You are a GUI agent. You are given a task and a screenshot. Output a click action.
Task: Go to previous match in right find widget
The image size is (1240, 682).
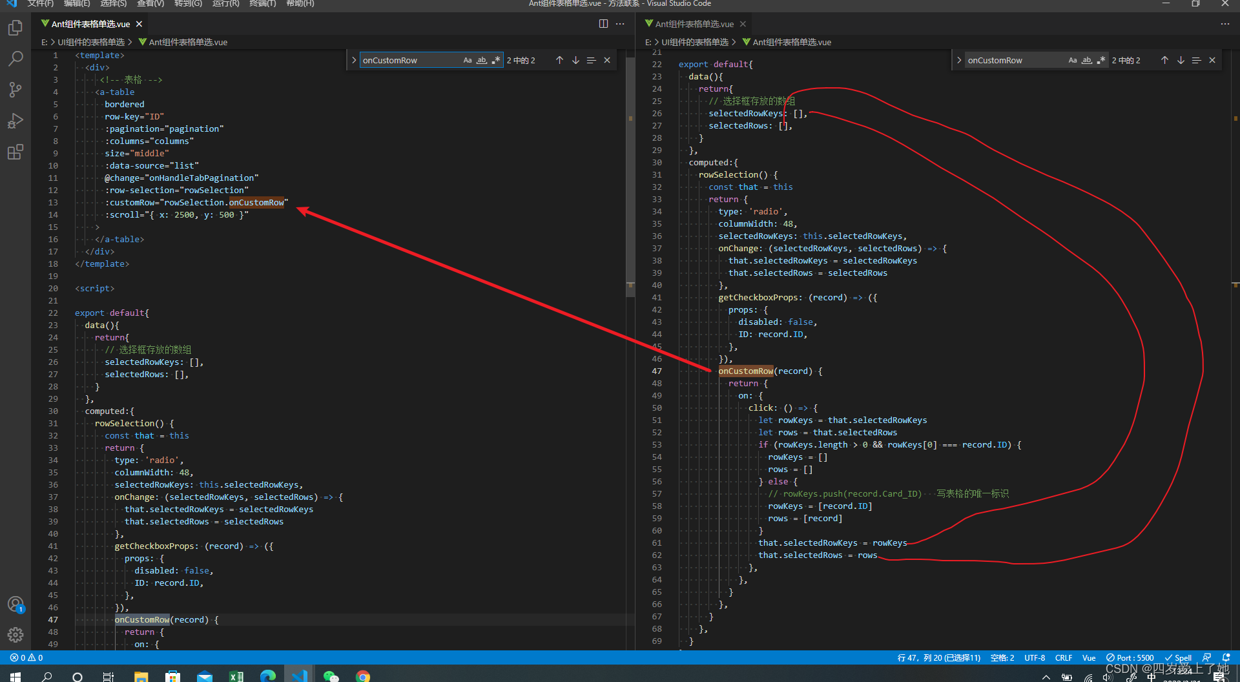click(x=1164, y=60)
